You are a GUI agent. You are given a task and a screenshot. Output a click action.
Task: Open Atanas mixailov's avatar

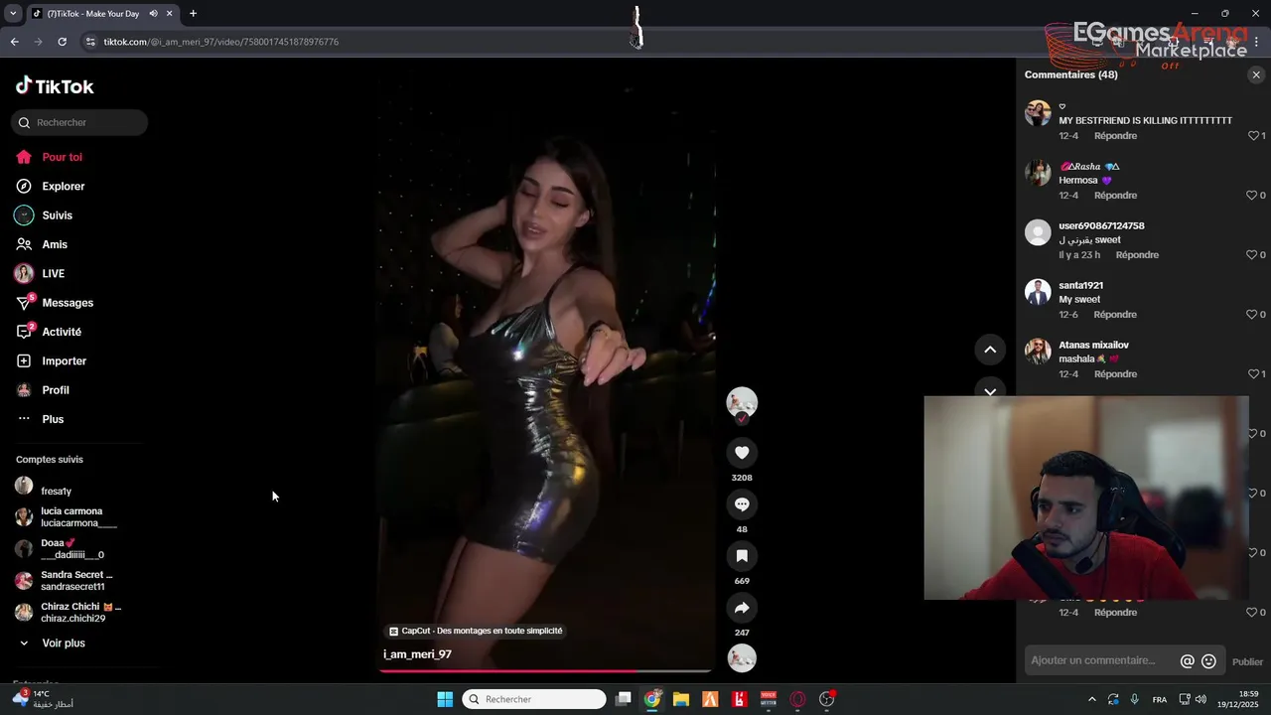coord(1038,352)
